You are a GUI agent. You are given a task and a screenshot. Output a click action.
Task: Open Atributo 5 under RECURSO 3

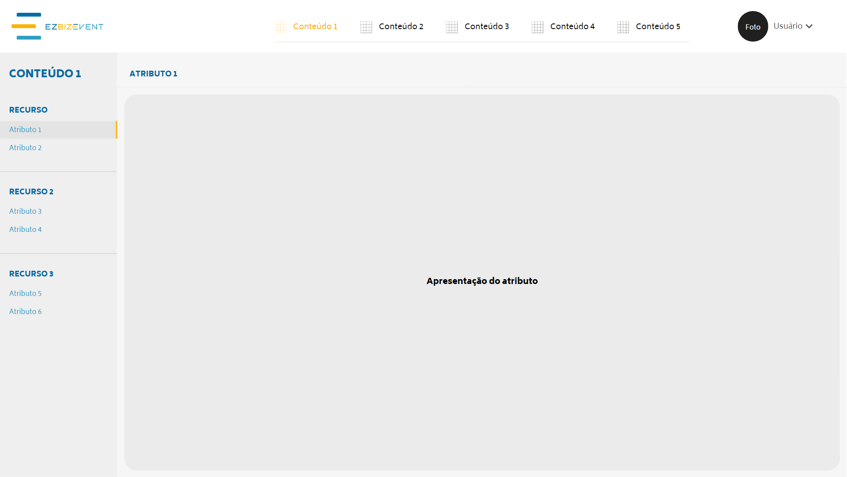(25, 293)
